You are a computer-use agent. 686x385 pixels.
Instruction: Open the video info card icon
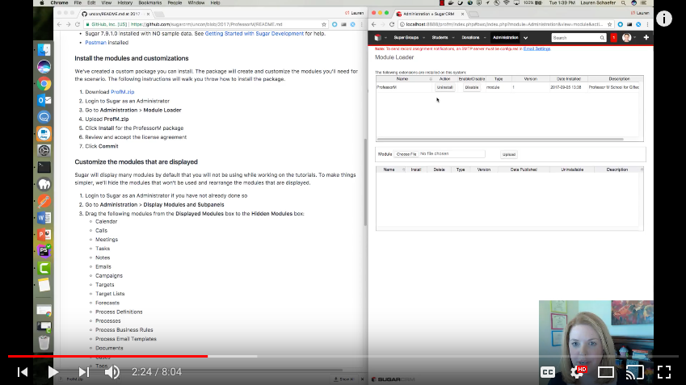tap(664, 19)
